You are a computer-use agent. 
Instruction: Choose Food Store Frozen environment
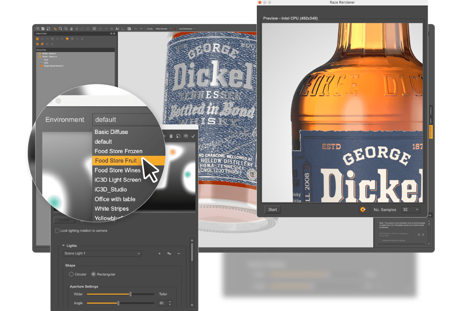[119, 151]
